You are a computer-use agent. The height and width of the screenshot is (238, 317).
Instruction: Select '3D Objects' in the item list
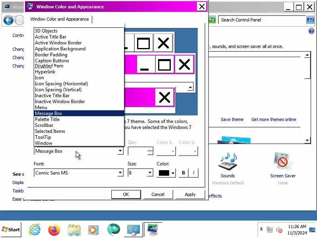click(x=79, y=31)
